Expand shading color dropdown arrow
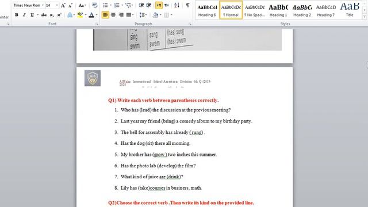The image size is (368, 207). [x=160, y=15]
